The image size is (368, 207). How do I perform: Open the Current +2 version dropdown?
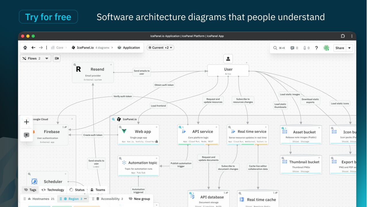coord(160,48)
